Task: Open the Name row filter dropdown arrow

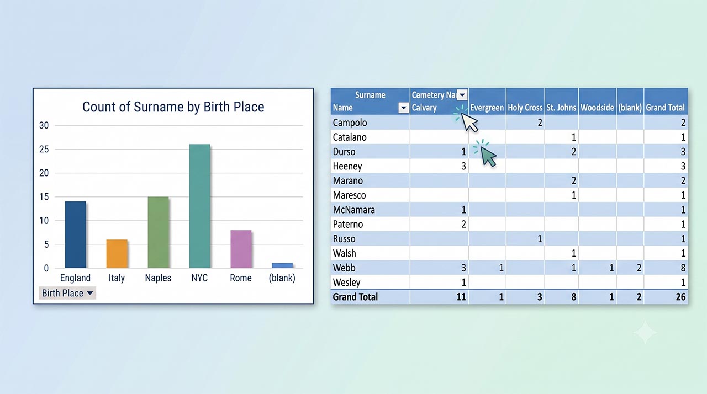Action: [x=403, y=108]
